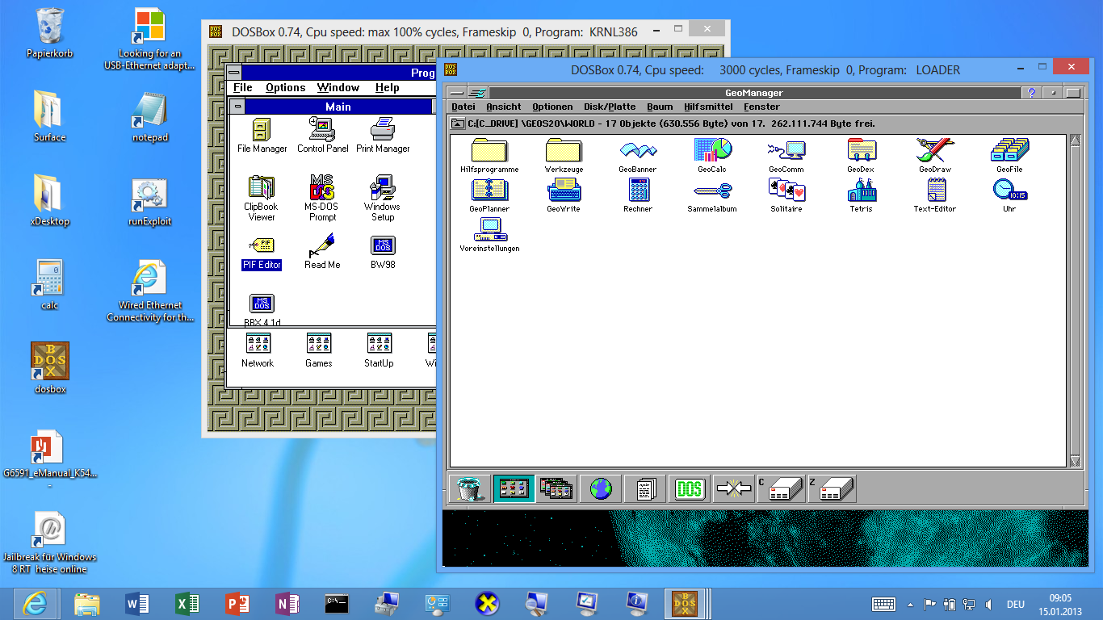Open File menu in Program Manager
The image size is (1103, 620).
pyautogui.click(x=243, y=88)
